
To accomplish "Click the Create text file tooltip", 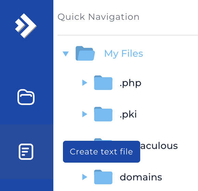I will (x=102, y=152).
